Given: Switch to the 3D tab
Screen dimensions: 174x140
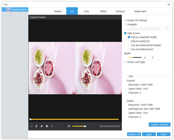Looking at the screenshot, I should [72, 11].
